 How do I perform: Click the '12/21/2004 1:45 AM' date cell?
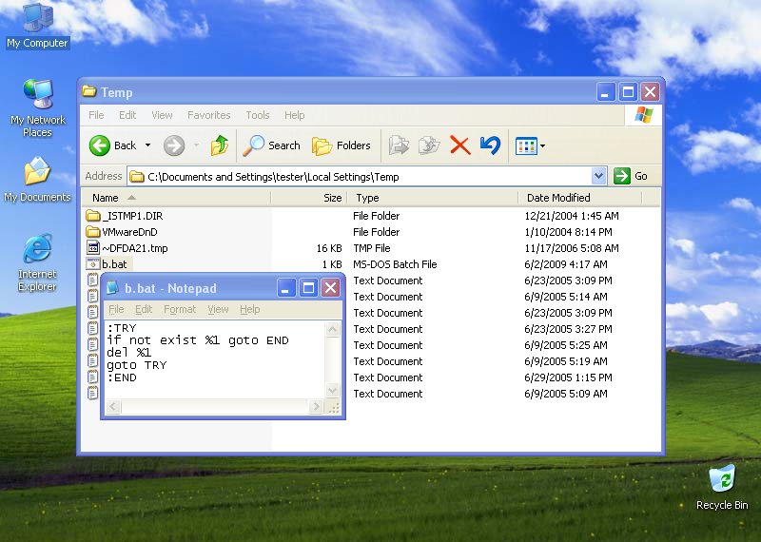tap(572, 216)
